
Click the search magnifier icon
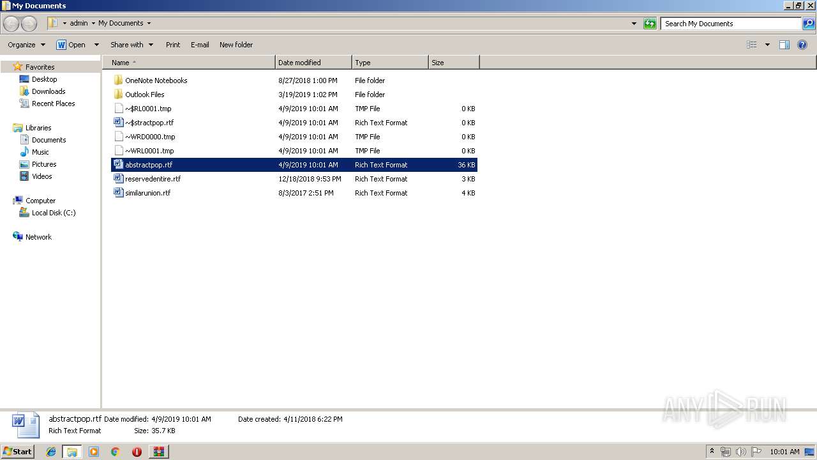(809, 24)
